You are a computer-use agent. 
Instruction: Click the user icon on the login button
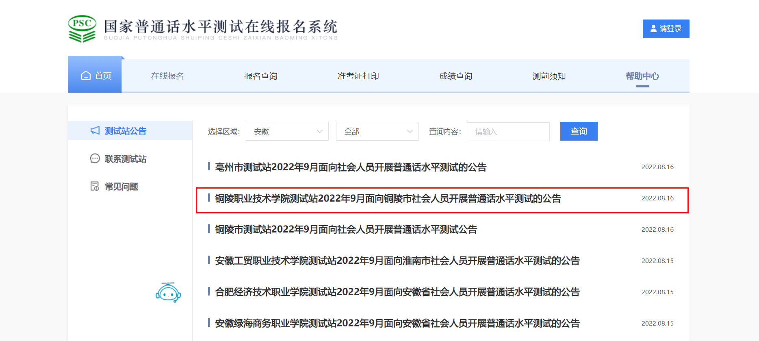click(653, 28)
